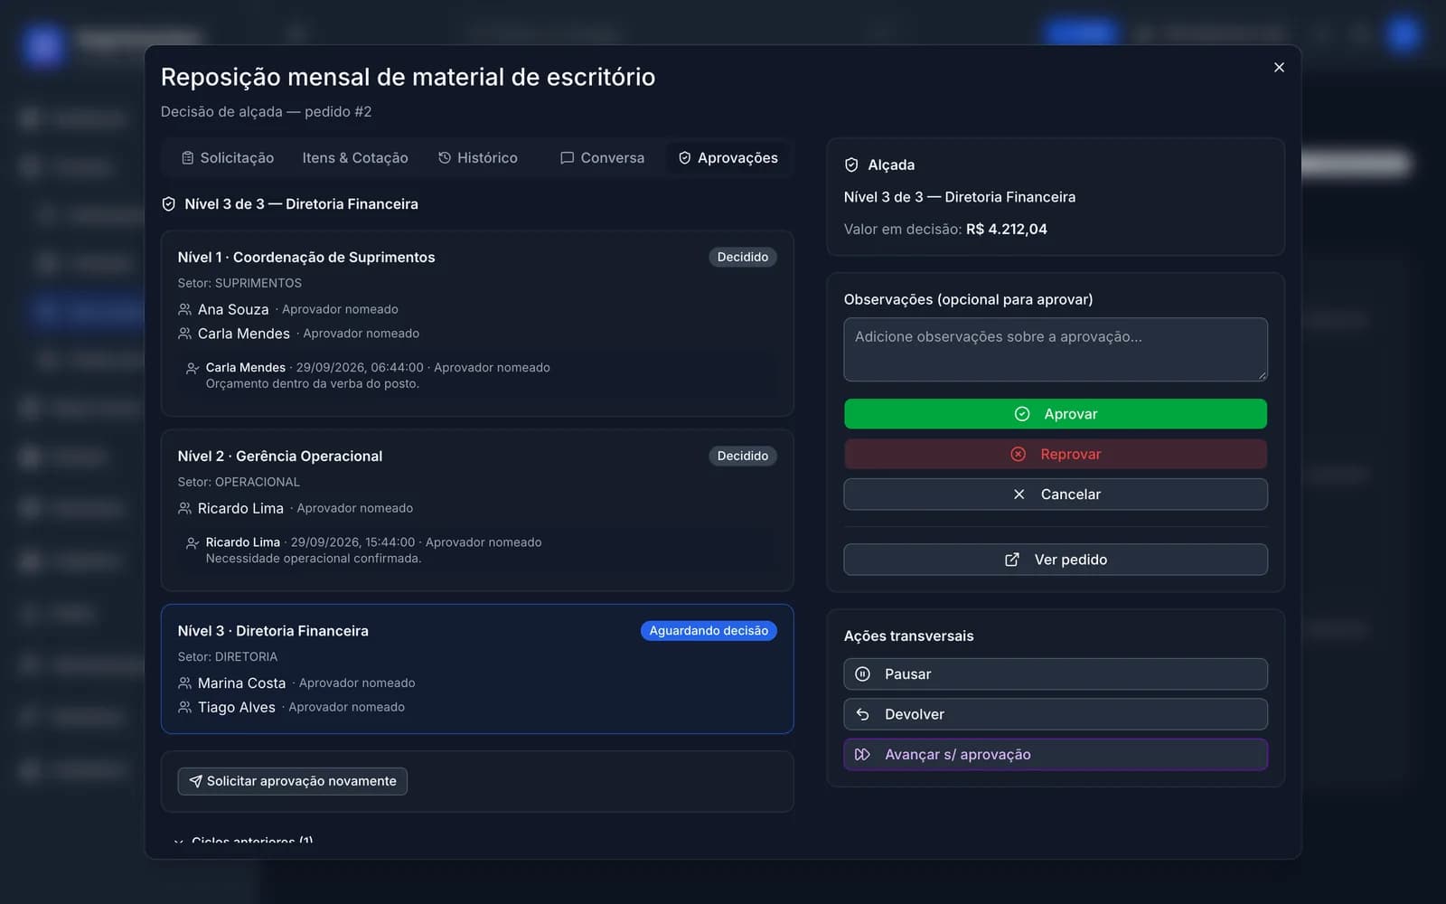Click the shield icon beside Alçada
This screenshot has width=1446, height=904.
click(x=851, y=165)
